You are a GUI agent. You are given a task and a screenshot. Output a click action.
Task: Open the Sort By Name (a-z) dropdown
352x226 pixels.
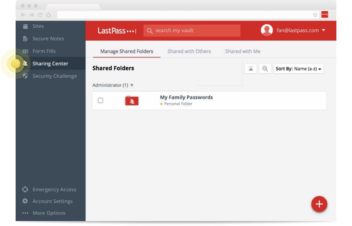(x=298, y=69)
